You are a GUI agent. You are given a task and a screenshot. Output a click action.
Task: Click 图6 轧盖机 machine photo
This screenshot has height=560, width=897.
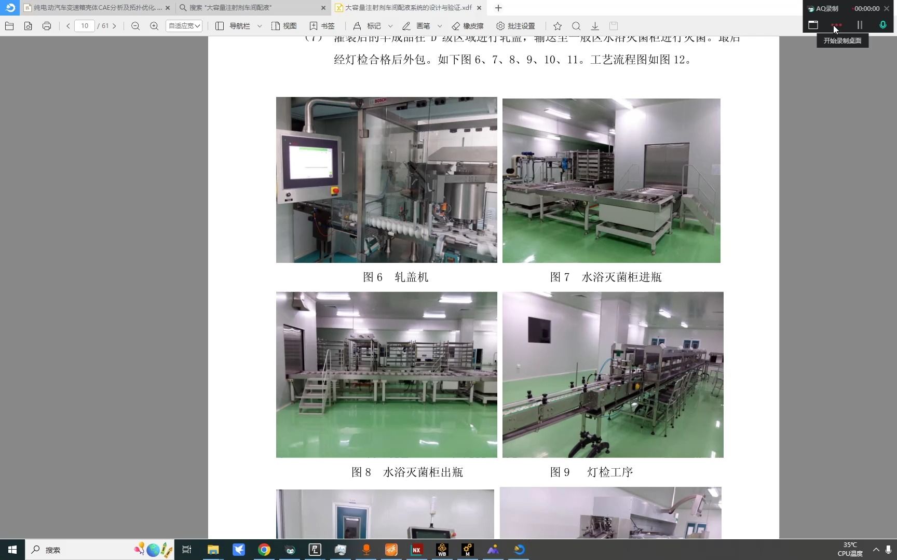click(386, 180)
